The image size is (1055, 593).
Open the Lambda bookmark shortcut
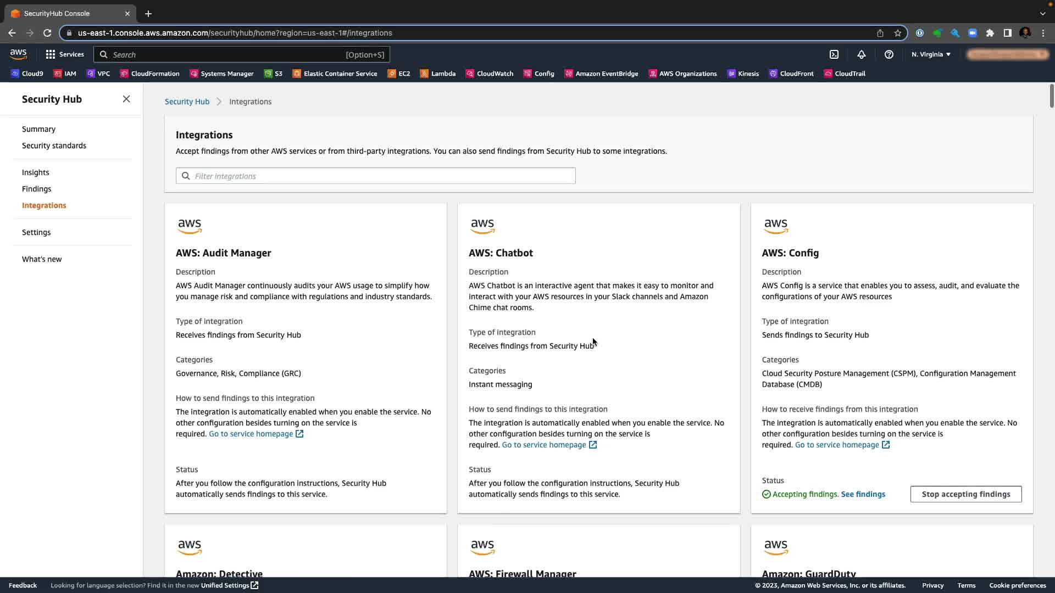pos(437,74)
